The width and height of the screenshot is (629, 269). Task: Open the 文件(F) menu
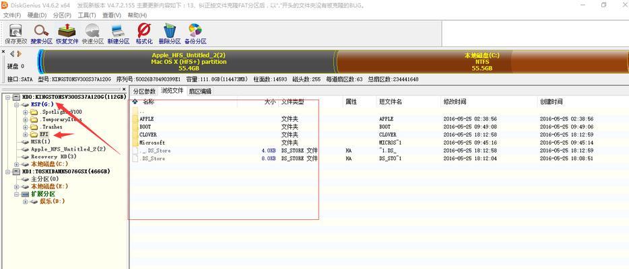[12, 15]
